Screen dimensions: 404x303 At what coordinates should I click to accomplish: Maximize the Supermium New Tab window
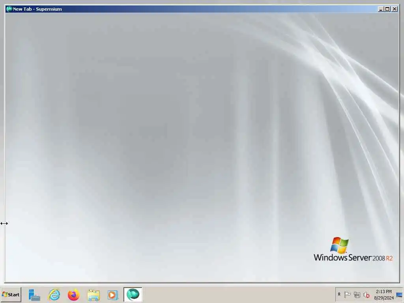[x=387, y=9]
